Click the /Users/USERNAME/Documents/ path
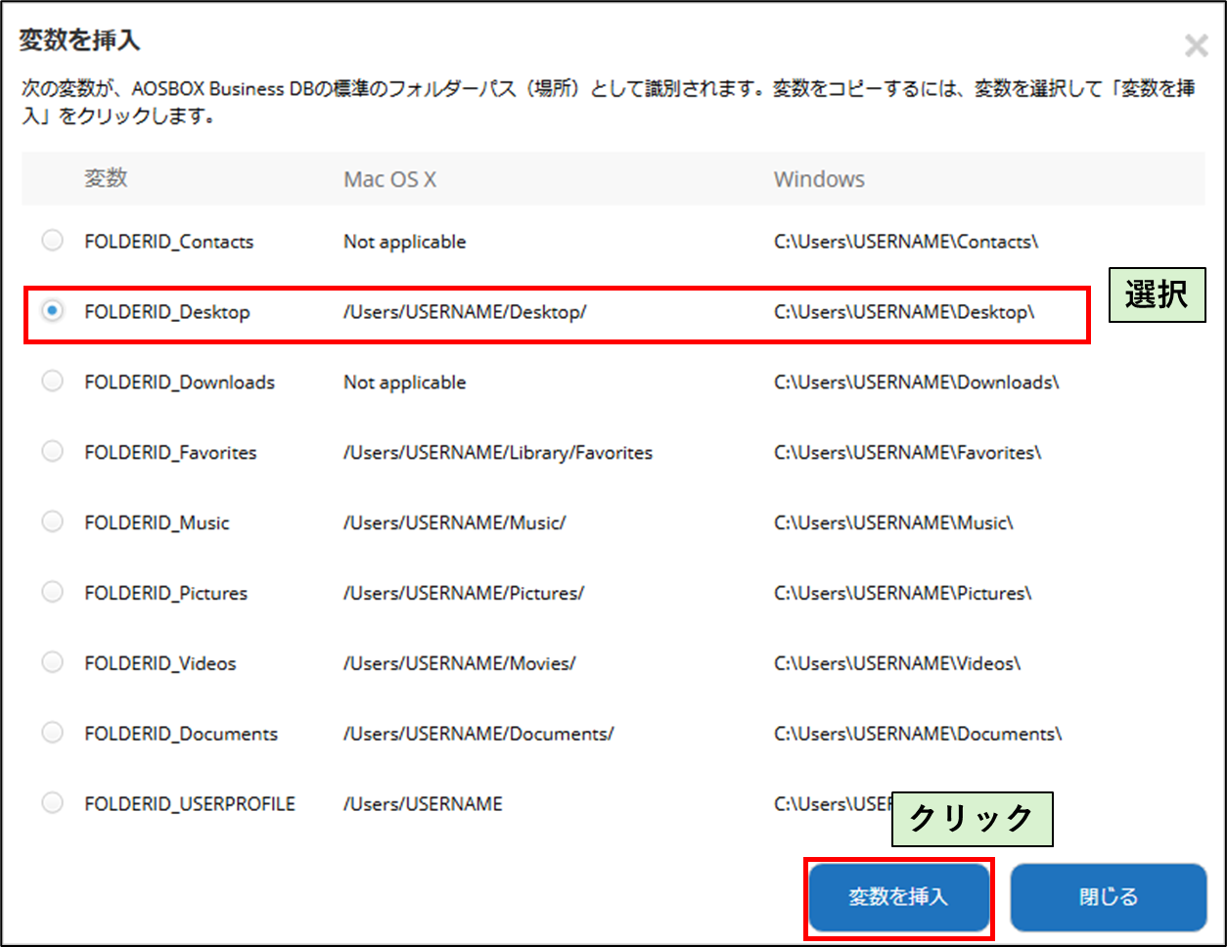 [x=478, y=734]
